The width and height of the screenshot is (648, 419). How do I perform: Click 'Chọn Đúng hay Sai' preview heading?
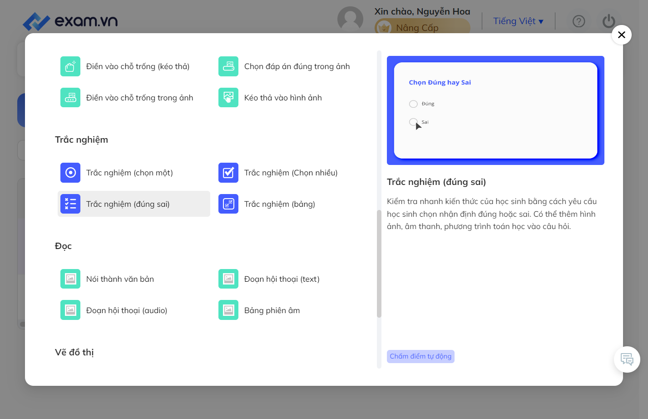[440, 82]
